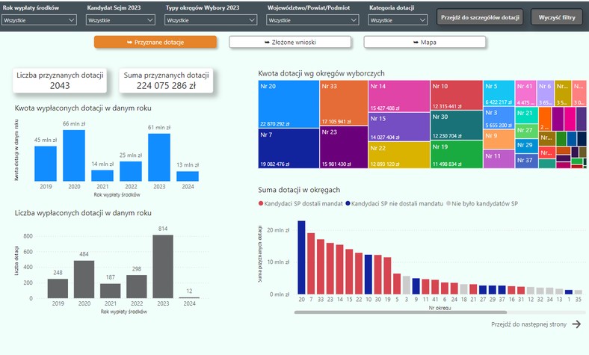589x355 pixels.
Task: Select the Przyznane dotacje tab
Action: point(155,42)
